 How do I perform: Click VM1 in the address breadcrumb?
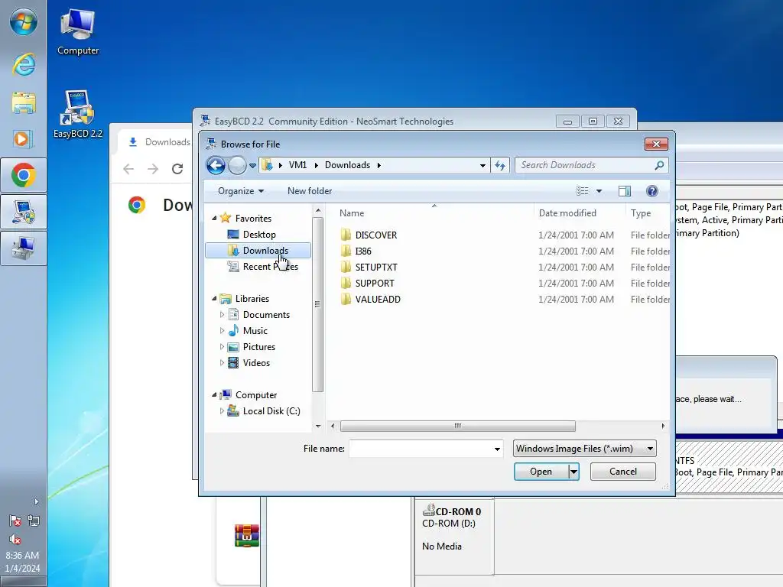[297, 165]
